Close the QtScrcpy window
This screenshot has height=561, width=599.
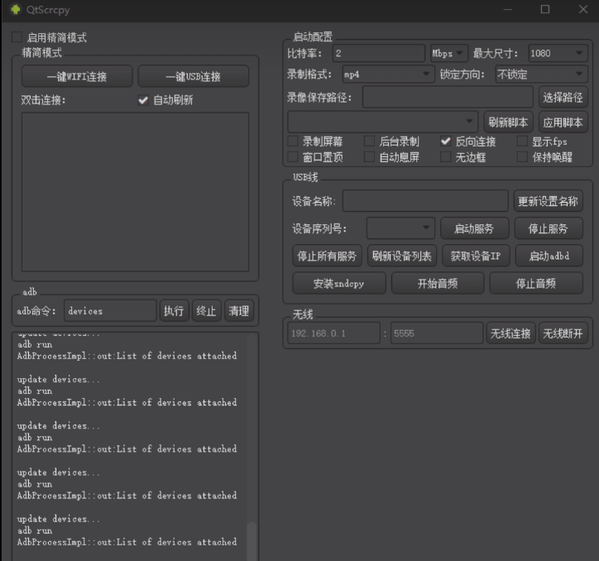pyautogui.click(x=583, y=9)
